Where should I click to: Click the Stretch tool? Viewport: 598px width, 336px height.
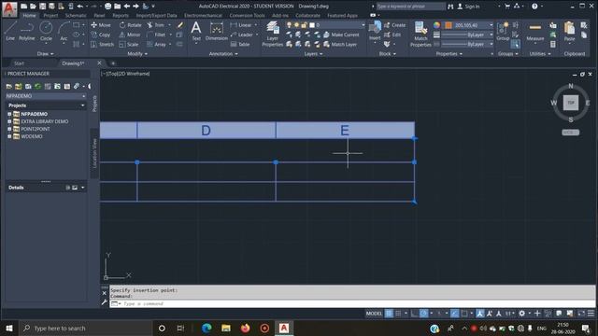pos(102,44)
